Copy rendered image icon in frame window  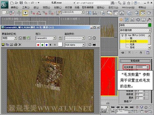pos(7,45)
